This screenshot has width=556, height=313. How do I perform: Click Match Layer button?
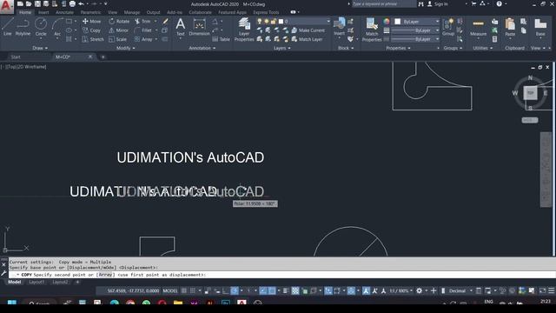point(307,39)
